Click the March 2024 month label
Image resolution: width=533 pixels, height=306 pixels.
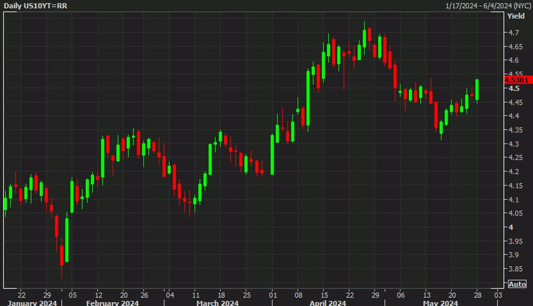point(217,303)
